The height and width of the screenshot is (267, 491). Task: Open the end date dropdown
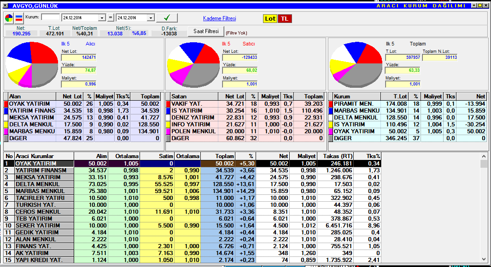tap(150, 18)
